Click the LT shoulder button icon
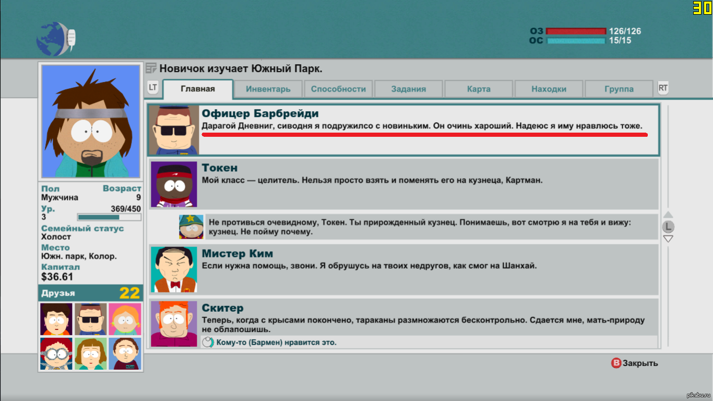Image resolution: width=713 pixels, height=401 pixels. pos(152,88)
